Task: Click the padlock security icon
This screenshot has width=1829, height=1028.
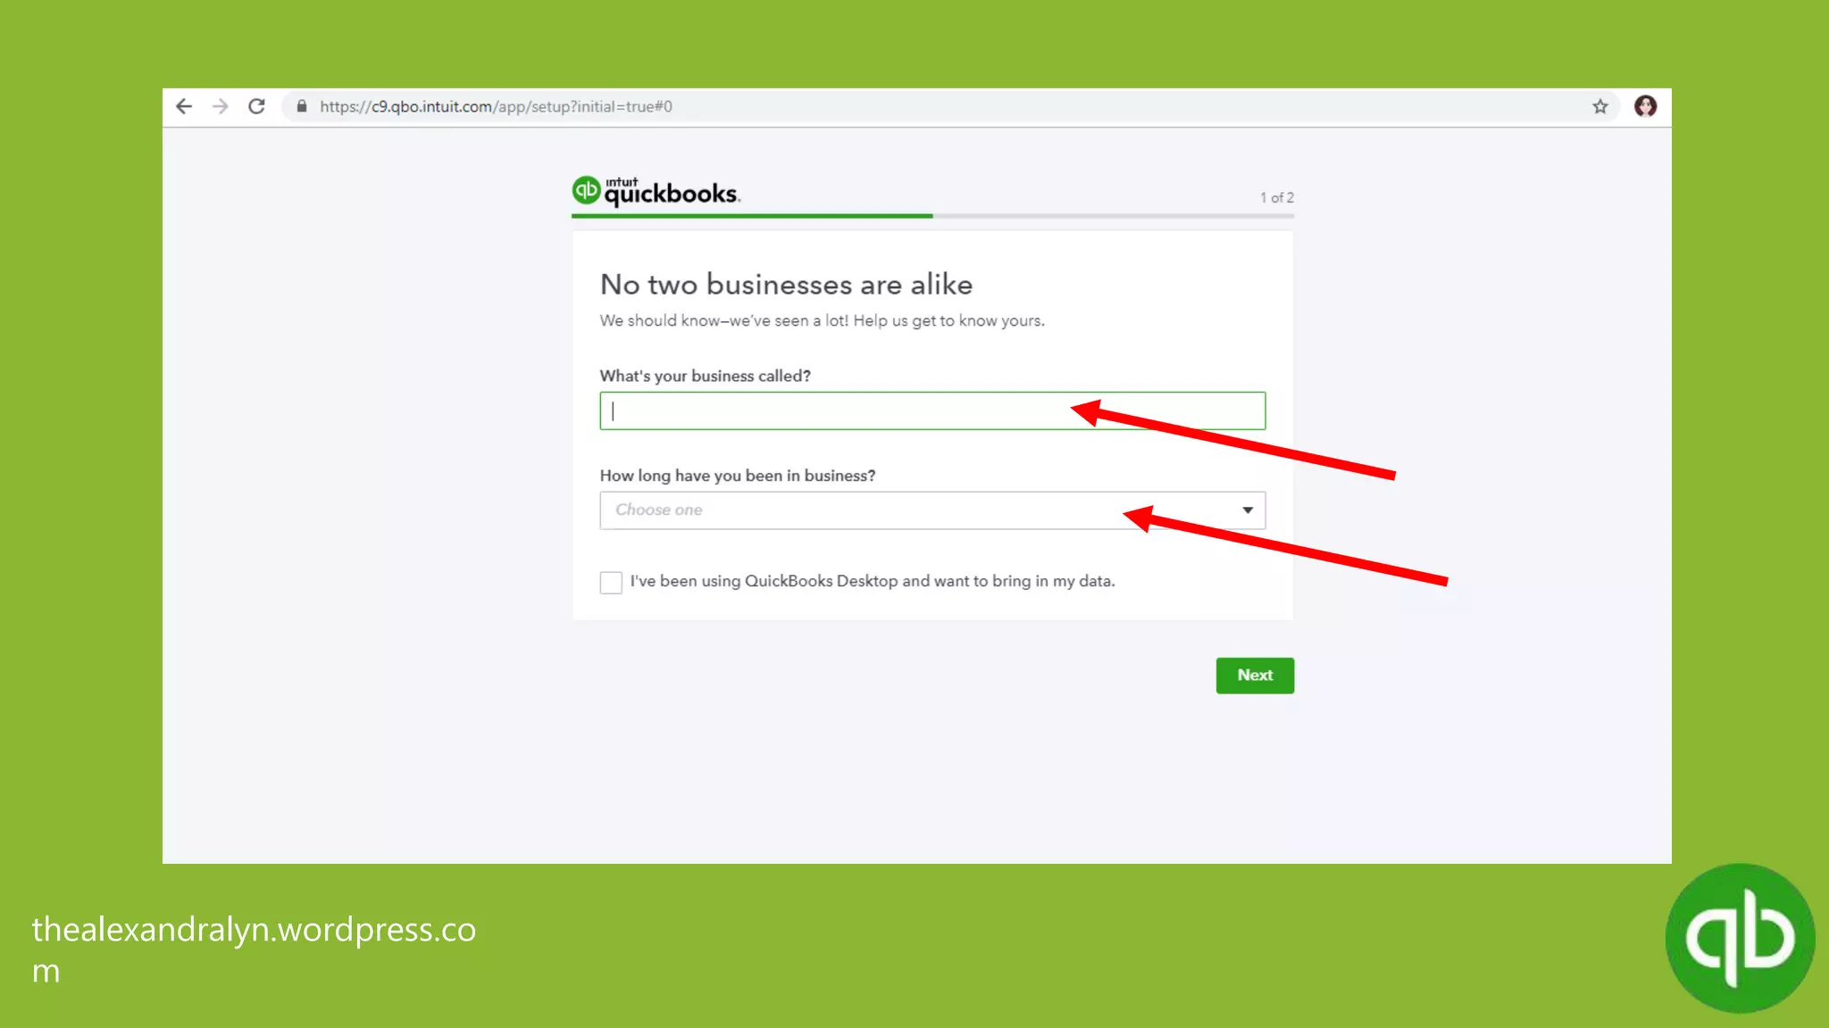Action: click(x=302, y=106)
